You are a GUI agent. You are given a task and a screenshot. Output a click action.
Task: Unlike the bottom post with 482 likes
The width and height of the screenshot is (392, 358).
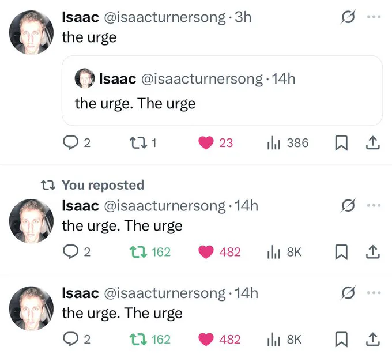coord(219,339)
